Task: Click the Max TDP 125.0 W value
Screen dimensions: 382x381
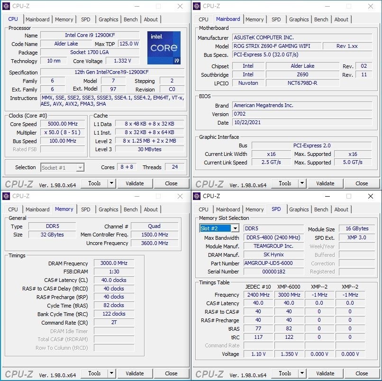Action: (x=129, y=44)
